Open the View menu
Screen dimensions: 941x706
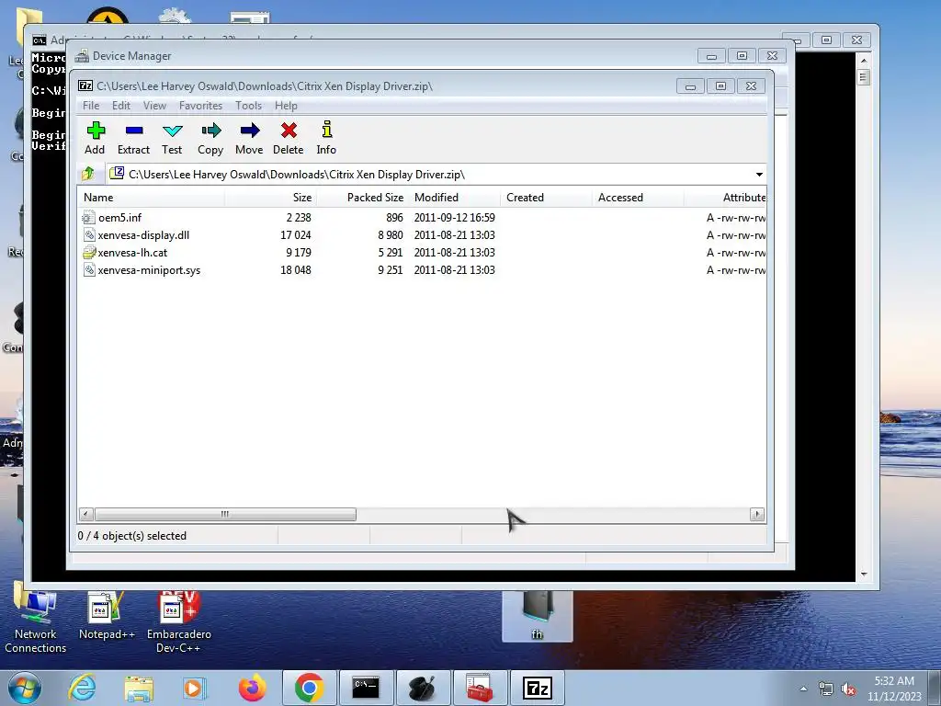[x=154, y=106]
